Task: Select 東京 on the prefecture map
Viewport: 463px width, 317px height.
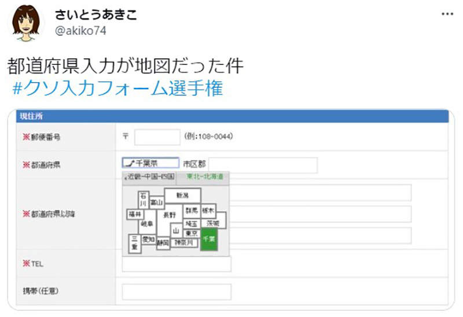Action: click(192, 233)
